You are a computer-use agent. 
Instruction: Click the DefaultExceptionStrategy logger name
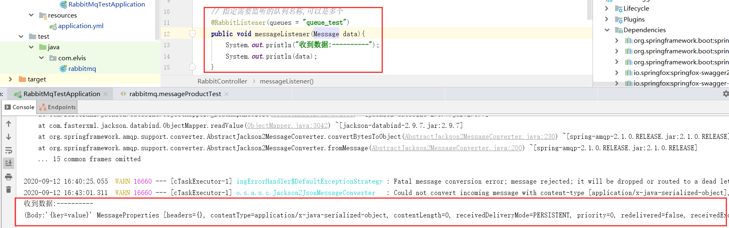coord(310,182)
